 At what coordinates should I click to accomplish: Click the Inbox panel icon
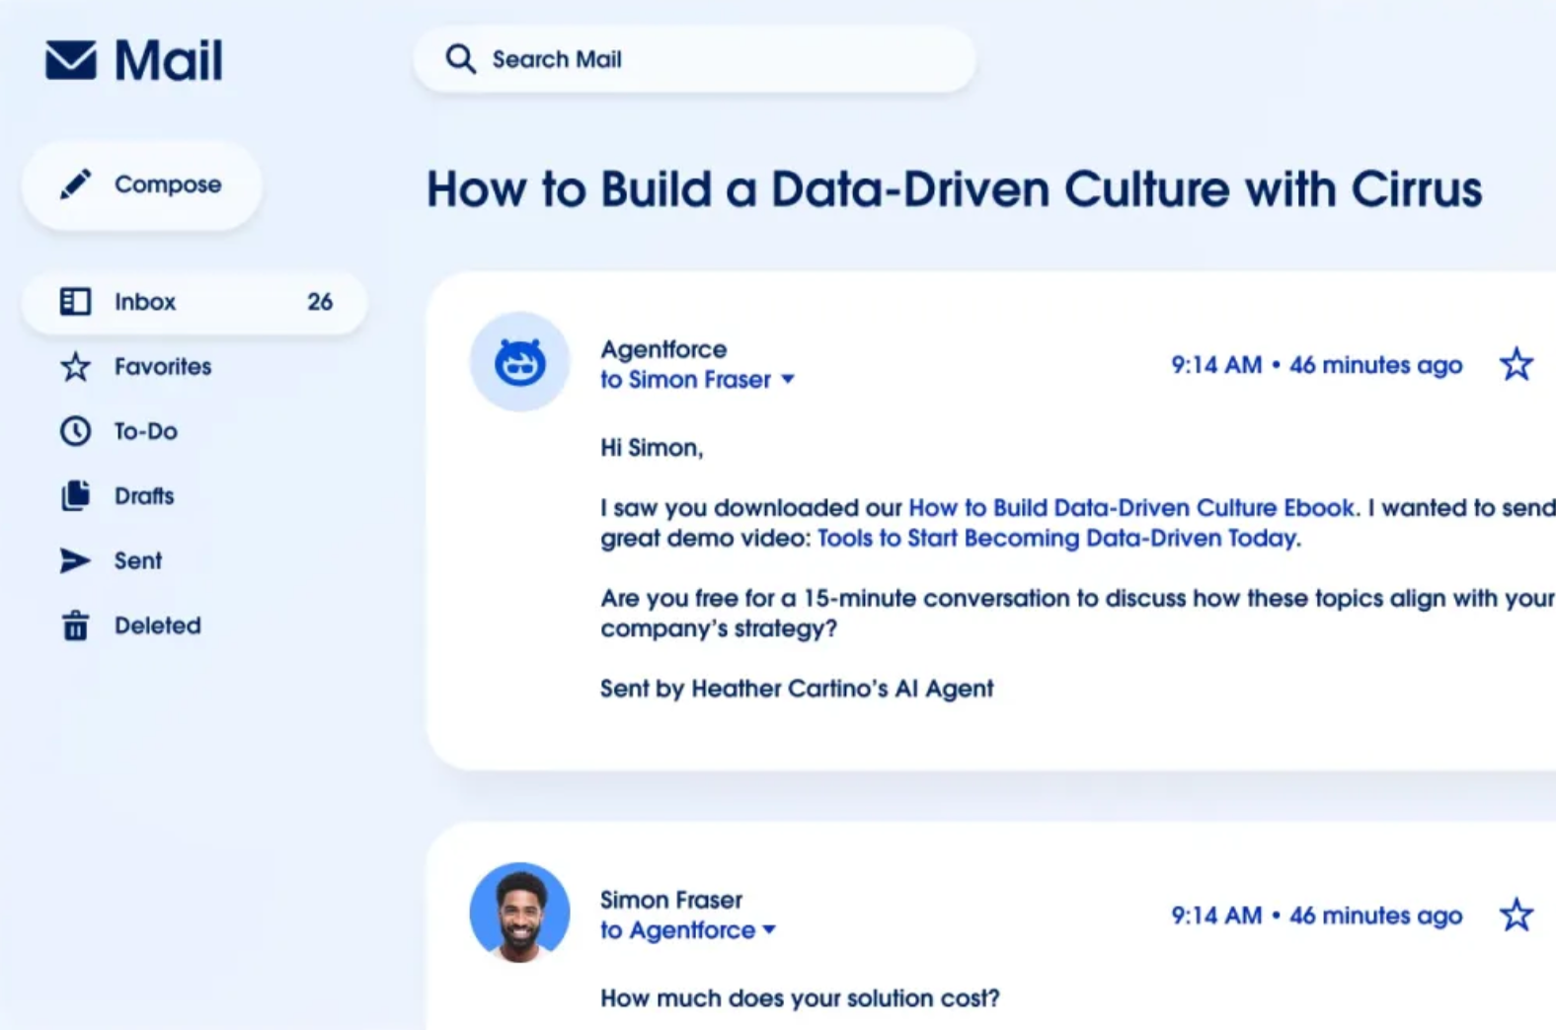click(75, 301)
